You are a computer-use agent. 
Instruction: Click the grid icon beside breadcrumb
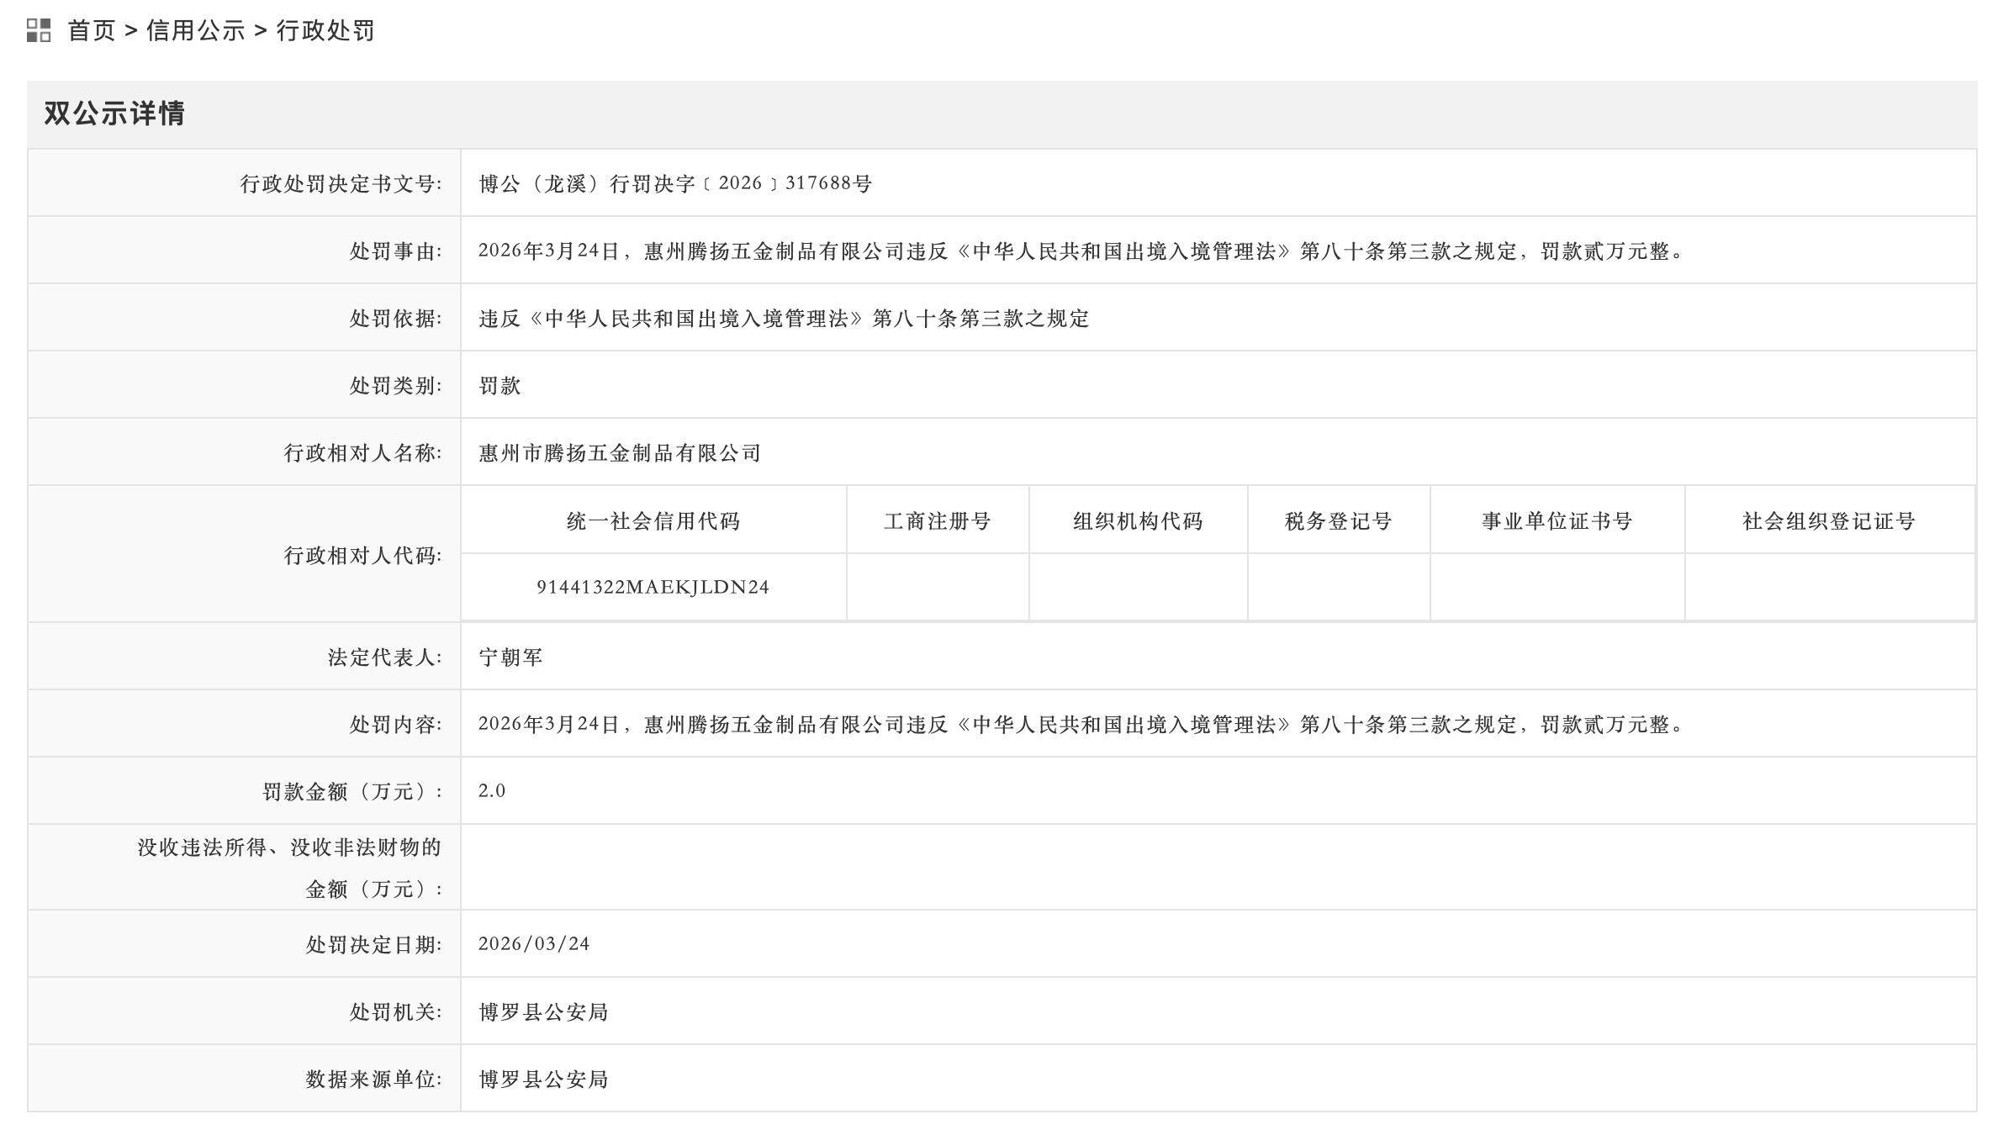39,31
